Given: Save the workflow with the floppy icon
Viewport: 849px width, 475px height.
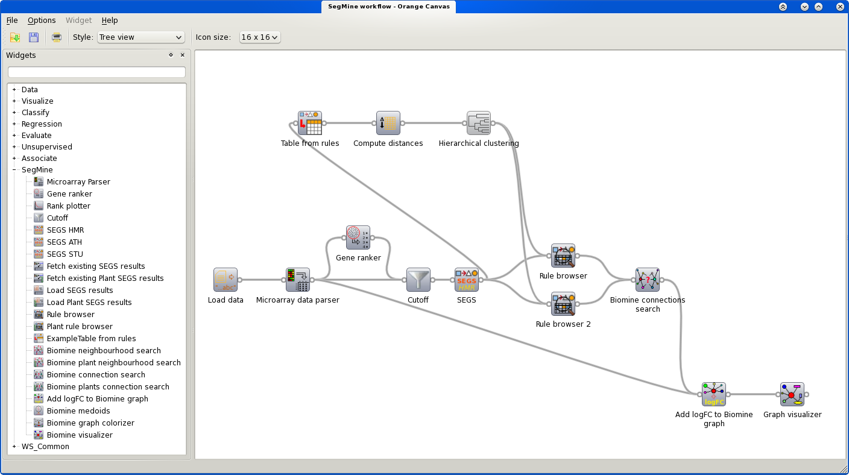Looking at the screenshot, I should (34, 37).
